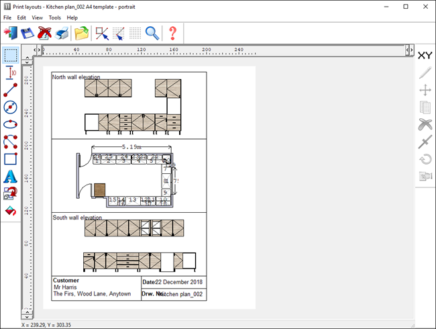
Task: Click the Zoom magnifier icon
Action: 152,32
